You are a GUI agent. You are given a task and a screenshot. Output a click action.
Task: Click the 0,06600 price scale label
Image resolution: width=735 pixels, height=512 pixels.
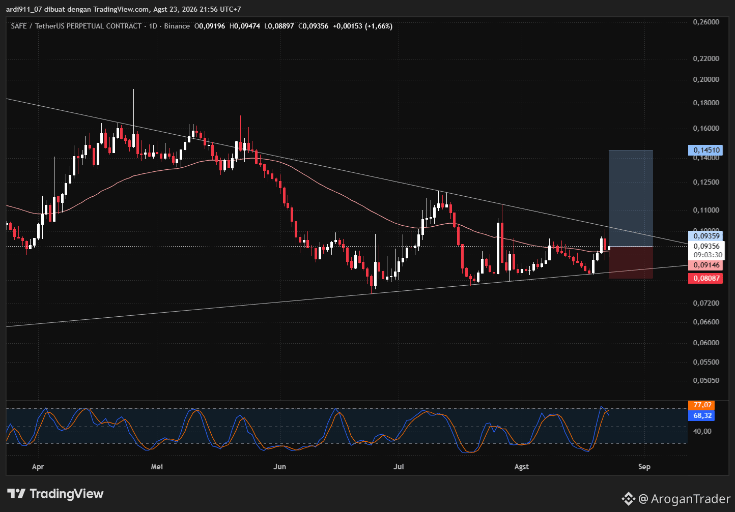[706, 322]
